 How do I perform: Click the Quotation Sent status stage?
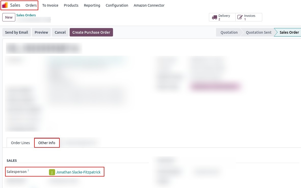(258, 32)
